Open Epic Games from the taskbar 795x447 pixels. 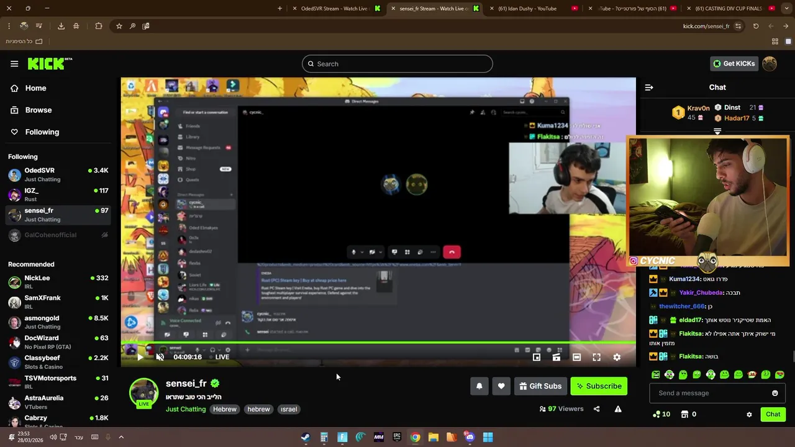(x=397, y=437)
